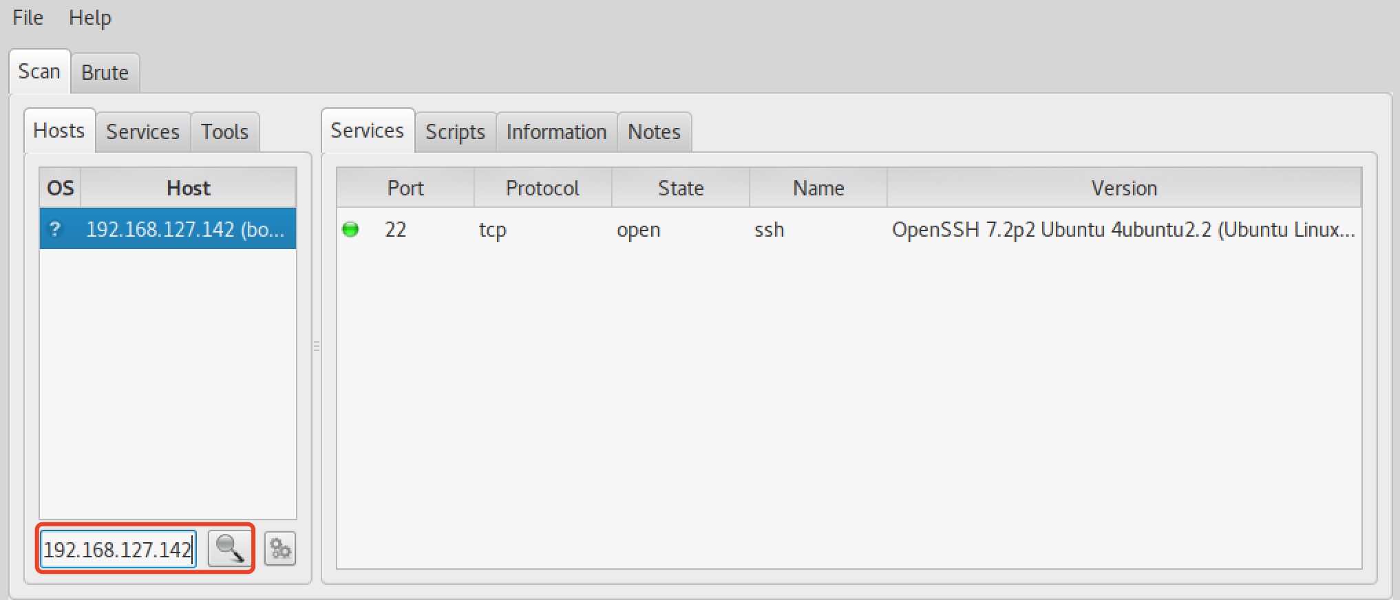Image resolution: width=1400 pixels, height=600 pixels.
Task: Click the green open-port status indicator
Action: [350, 229]
